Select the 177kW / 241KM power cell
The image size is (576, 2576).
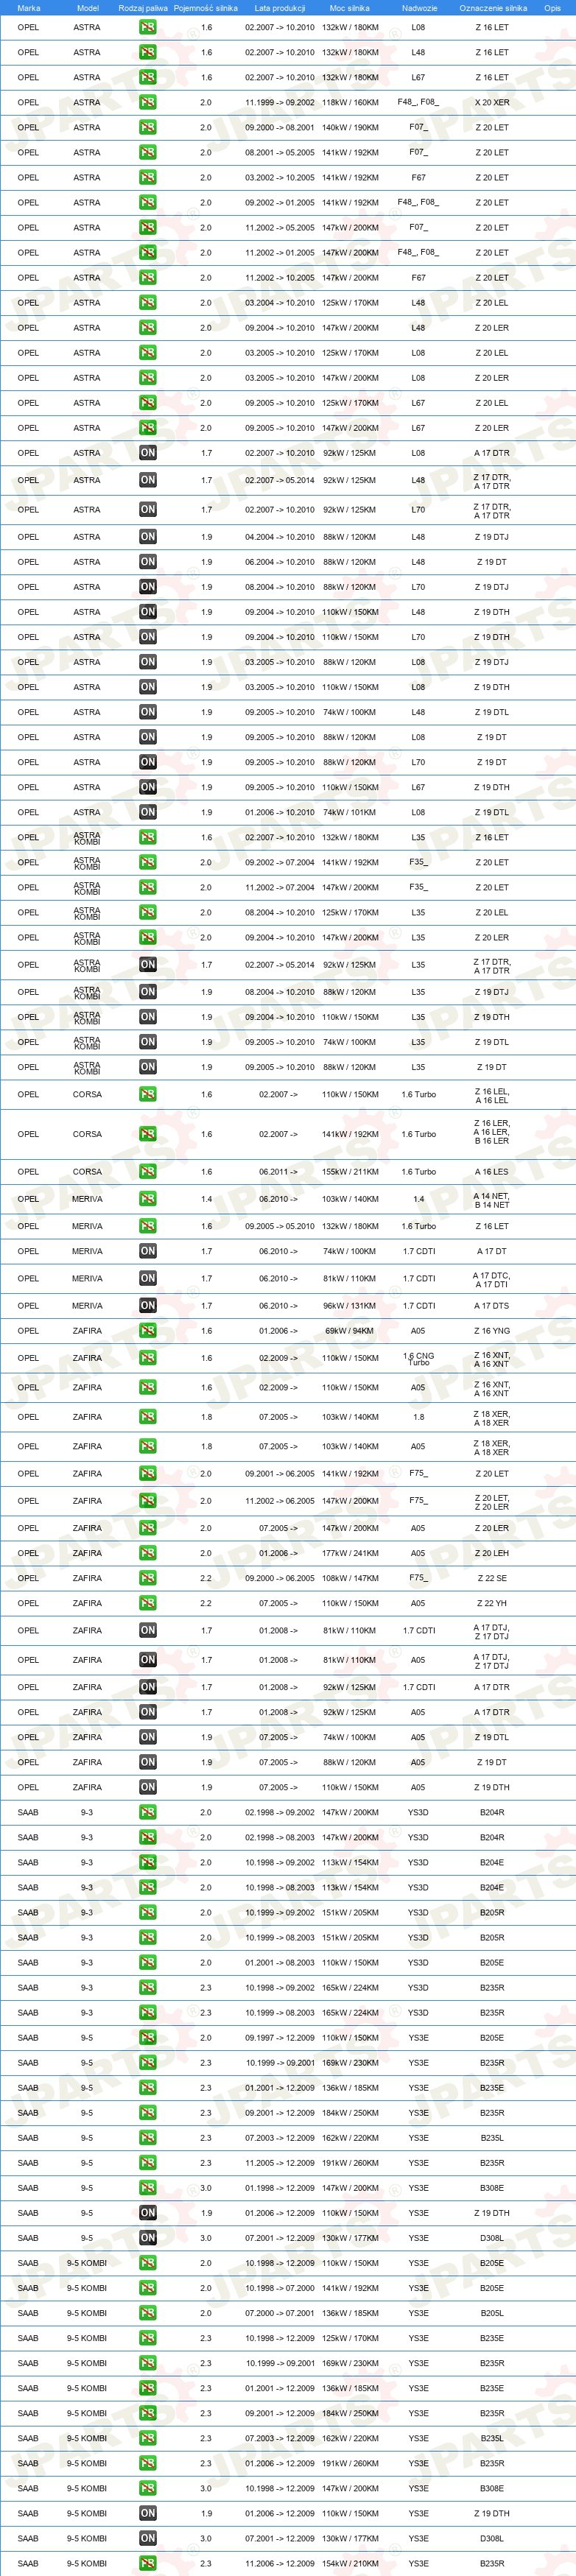click(x=350, y=1553)
